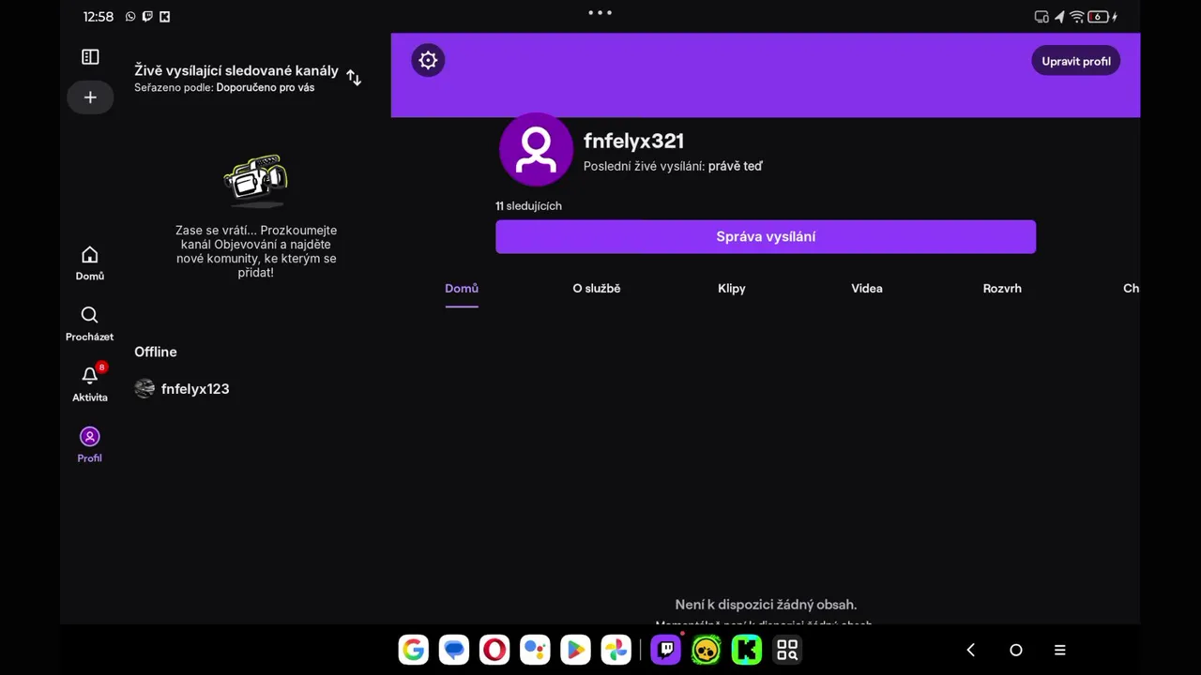This screenshot has width=1201, height=675.
Task: Open the Klipy tab
Action: point(732,289)
